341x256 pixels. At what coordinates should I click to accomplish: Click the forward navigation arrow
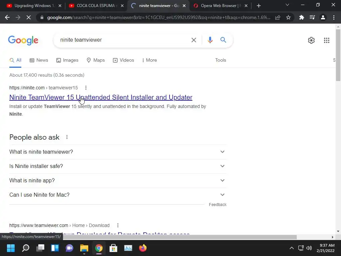pos(18,17)
